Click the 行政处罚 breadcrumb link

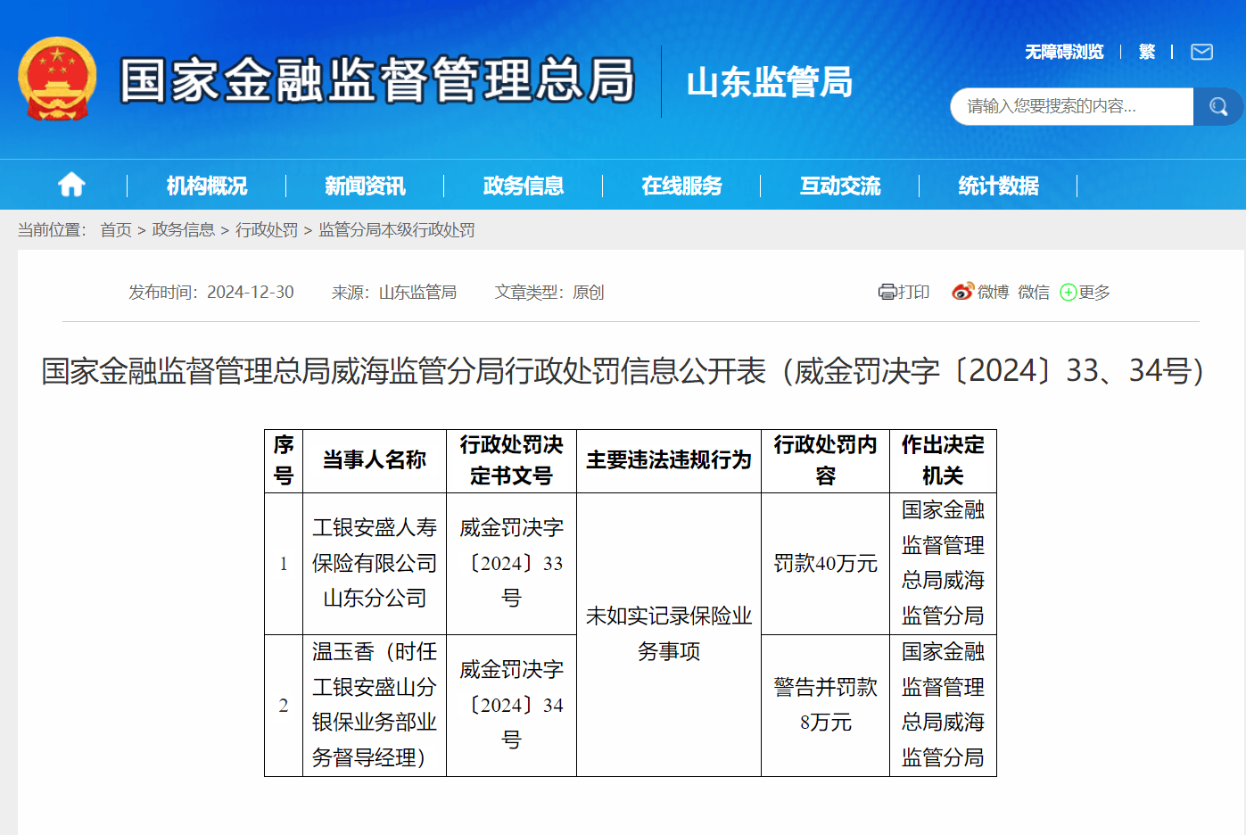point(266,229)
